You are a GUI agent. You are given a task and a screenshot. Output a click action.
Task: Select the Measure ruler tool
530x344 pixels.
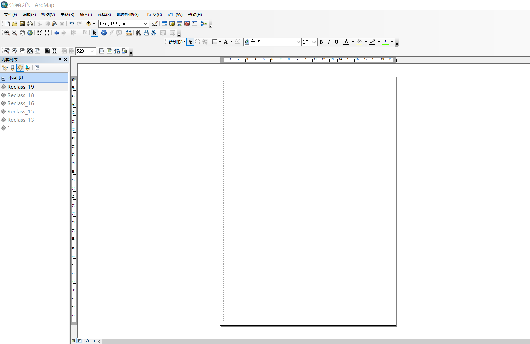pos(129,33)
